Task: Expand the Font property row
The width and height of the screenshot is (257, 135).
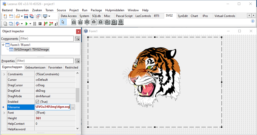Action: [x=4, y=113]
